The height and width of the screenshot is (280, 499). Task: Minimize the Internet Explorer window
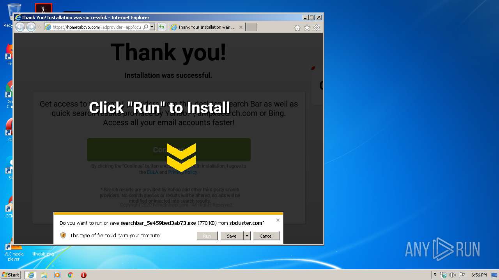pyautogui.click(x=305, y=17)
